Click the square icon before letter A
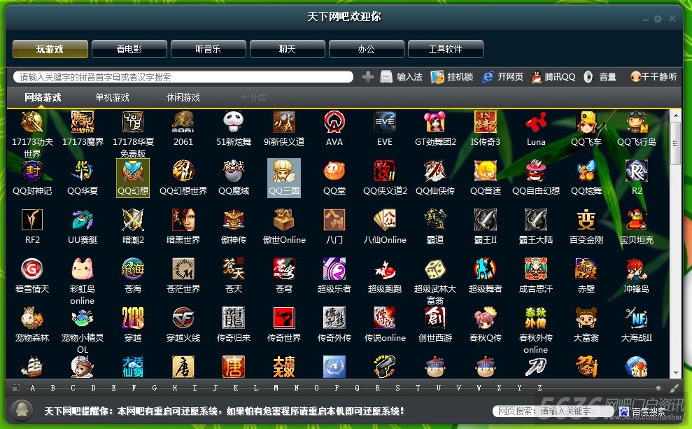The image size is (692, 429). [16, 388]
